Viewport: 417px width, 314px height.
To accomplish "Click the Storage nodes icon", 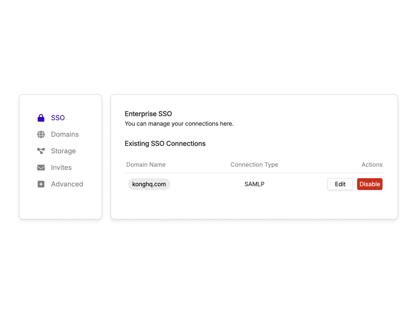I will pyautogui.click(x=41, y=151).
